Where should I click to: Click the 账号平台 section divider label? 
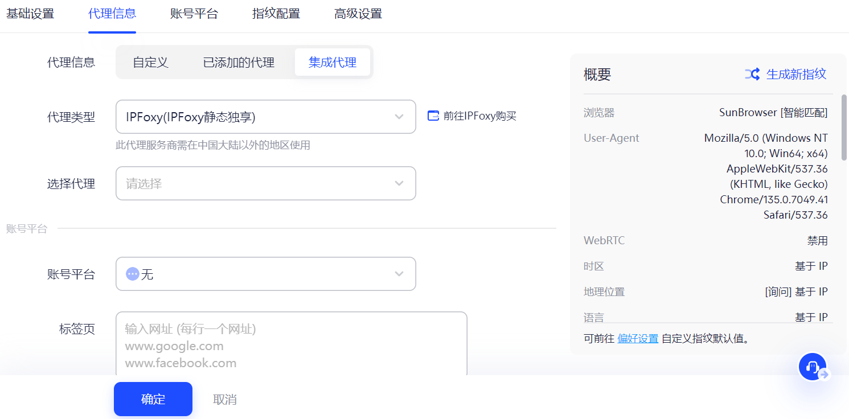(27, 229)
